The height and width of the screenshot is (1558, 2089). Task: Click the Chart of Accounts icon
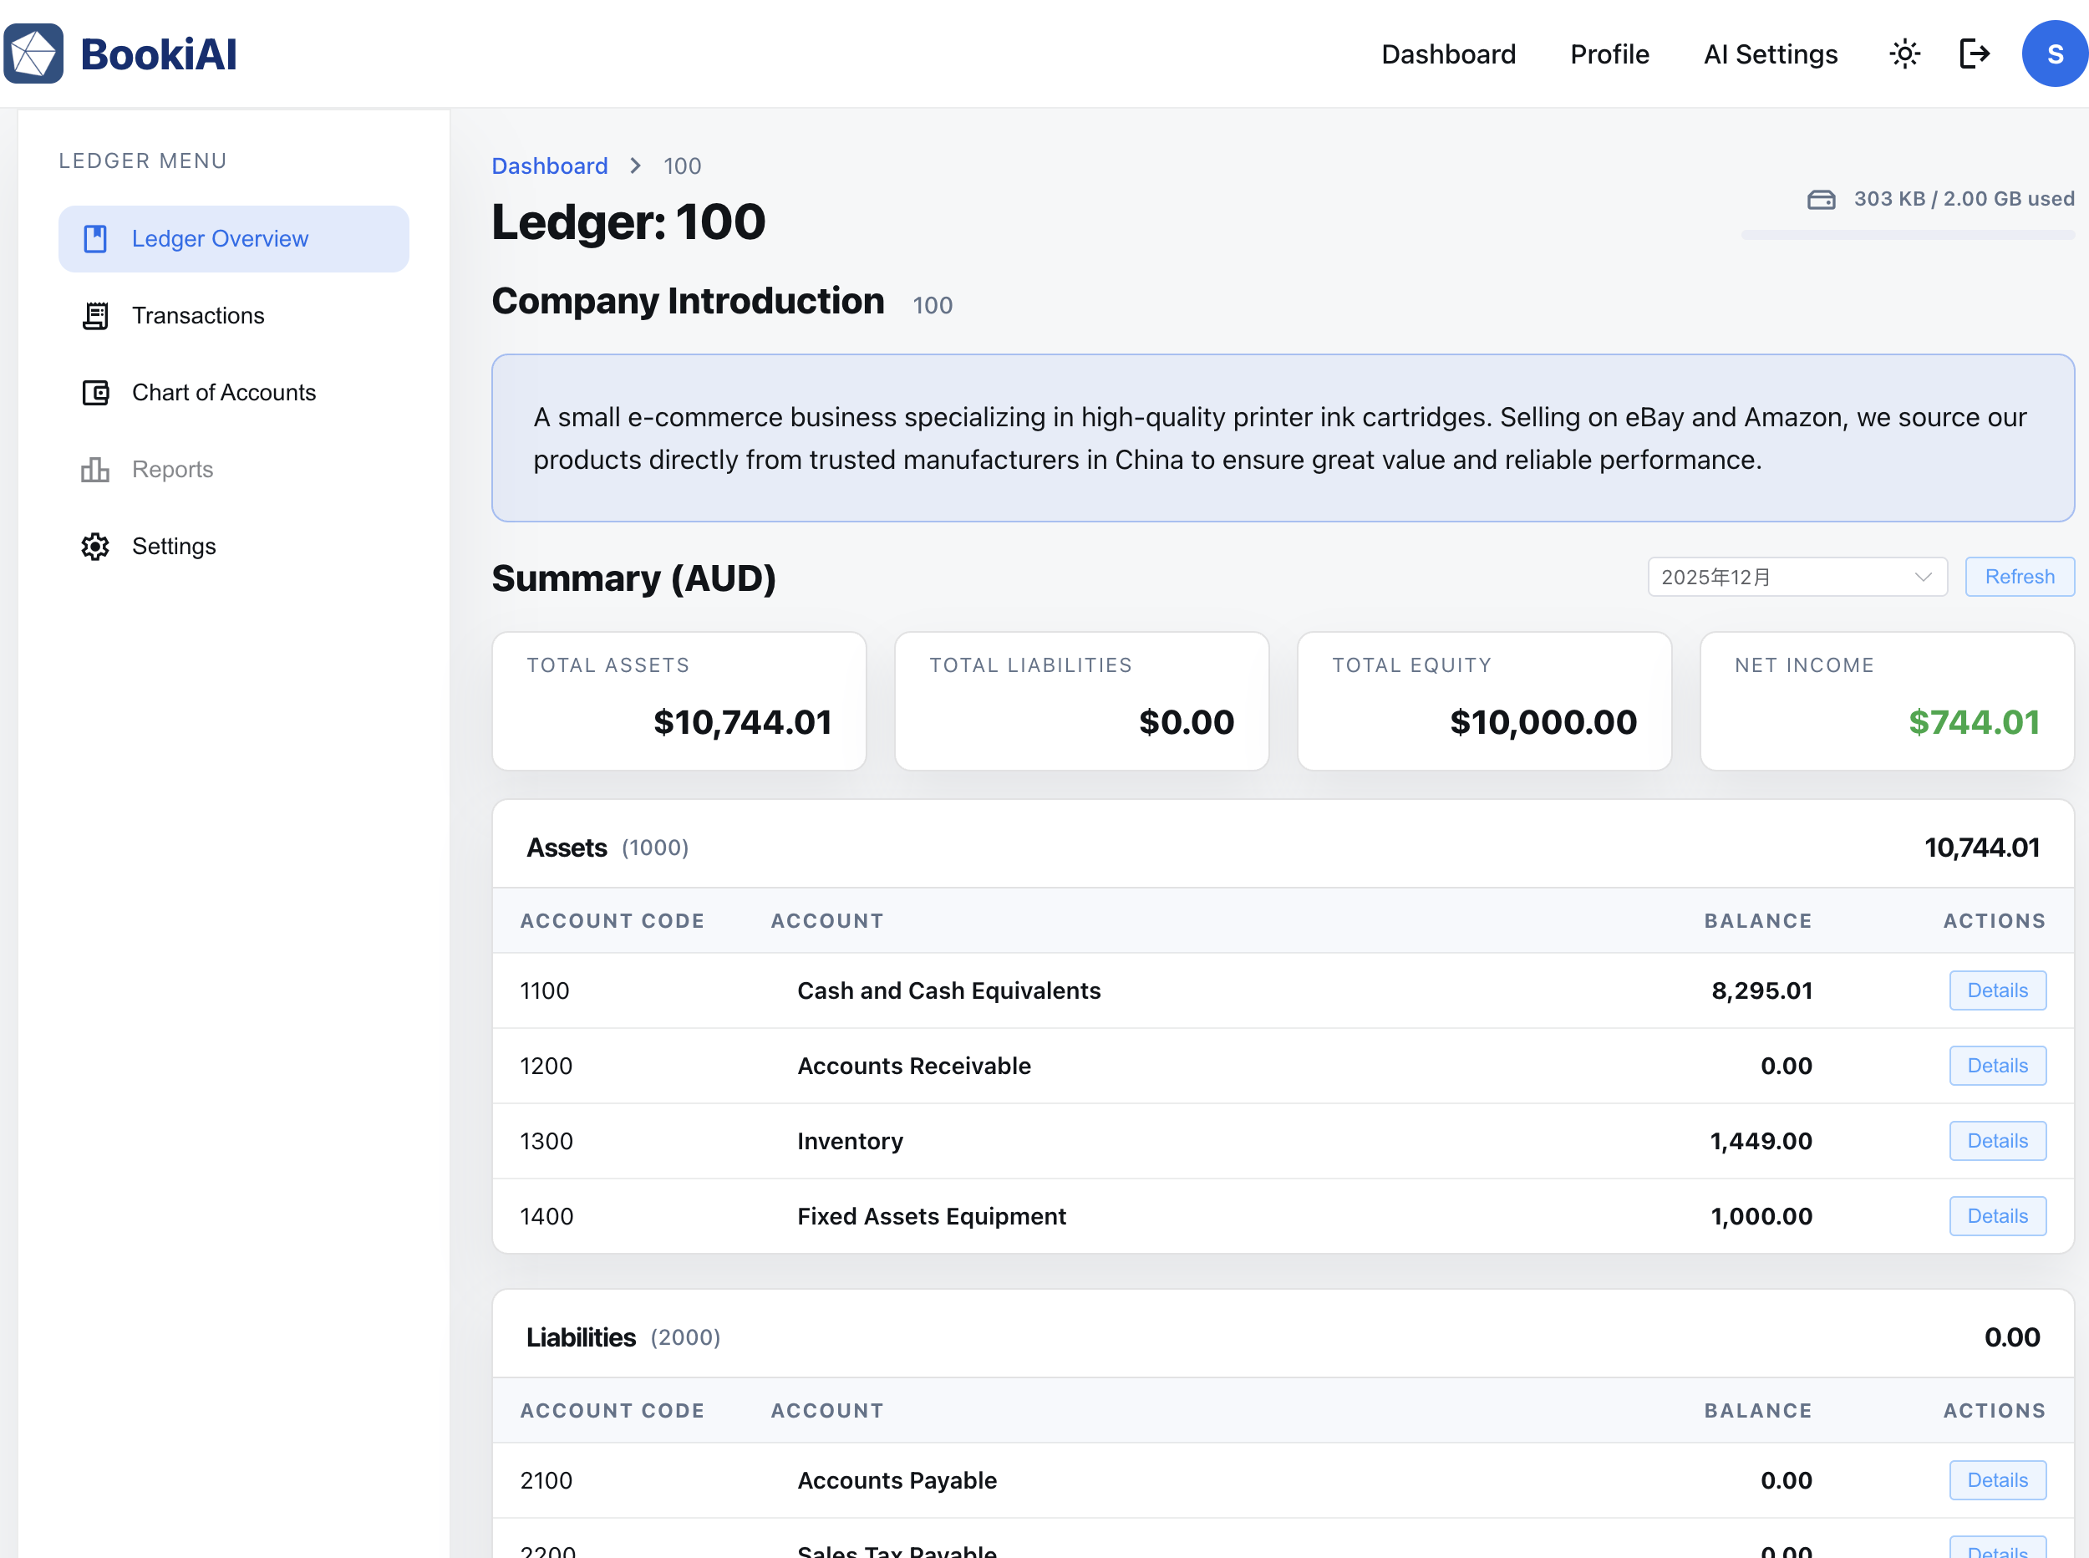[95, 392]
